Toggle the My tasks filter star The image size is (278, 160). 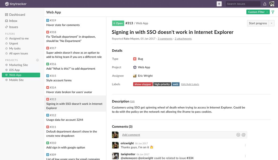pyautogui.click(x=6, y=48)
